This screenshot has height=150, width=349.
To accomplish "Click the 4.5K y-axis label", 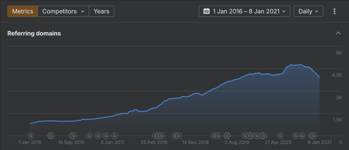I will tap(337, 75).
